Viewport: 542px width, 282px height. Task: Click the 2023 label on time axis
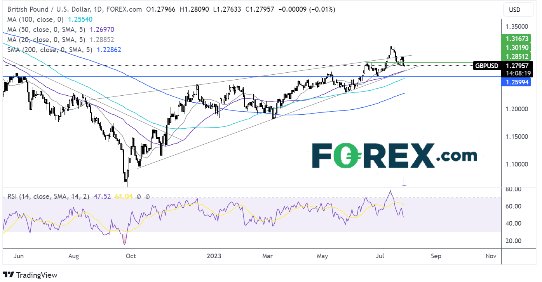click(x=214, y=256)
